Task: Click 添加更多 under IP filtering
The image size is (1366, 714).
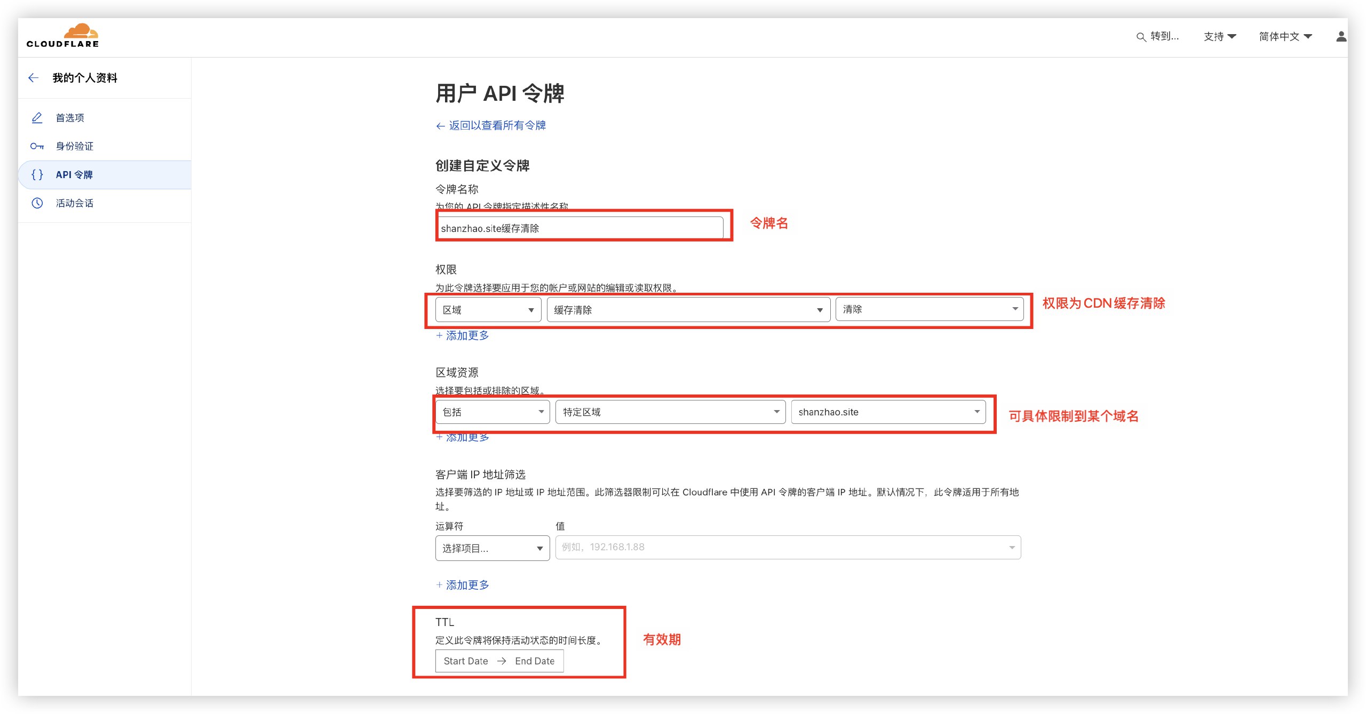Action: coord(463,585)
